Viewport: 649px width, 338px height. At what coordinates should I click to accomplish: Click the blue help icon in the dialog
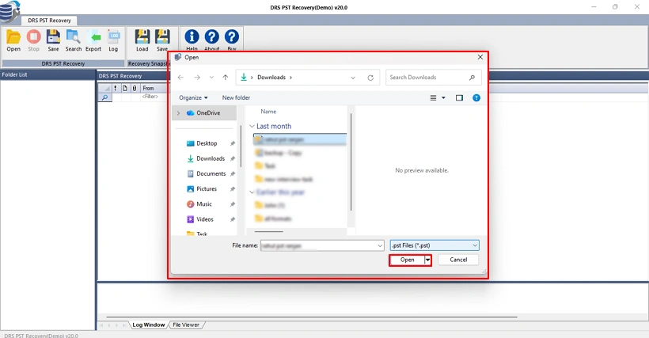[x=476, y=97]
